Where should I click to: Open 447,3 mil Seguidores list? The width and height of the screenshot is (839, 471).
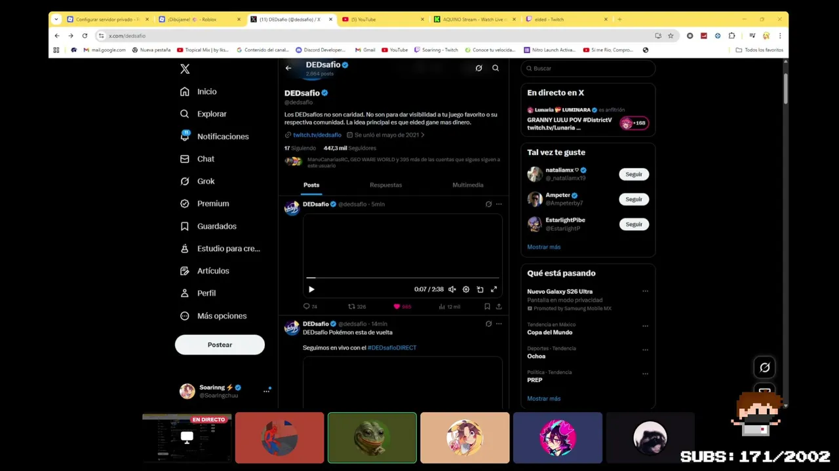(349, 148)
